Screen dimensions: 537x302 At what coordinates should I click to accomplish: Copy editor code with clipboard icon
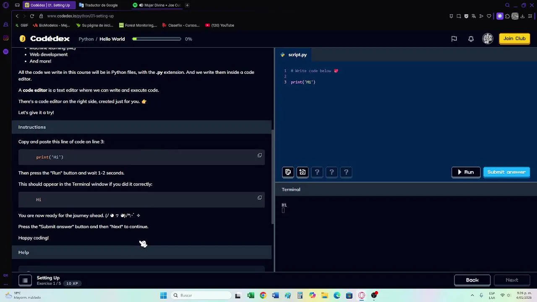[288, 172]
